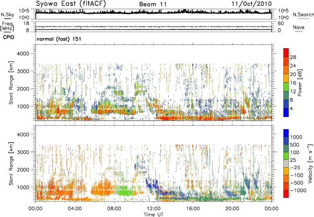The height and width of the screenshot is (217, 314).
Task: Click '4000' tick on power panel range axis
Action: click(23, 54)
